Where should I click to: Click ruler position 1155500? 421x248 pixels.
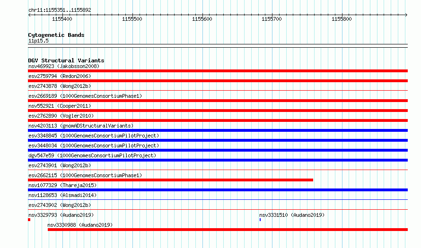[132, 19]
